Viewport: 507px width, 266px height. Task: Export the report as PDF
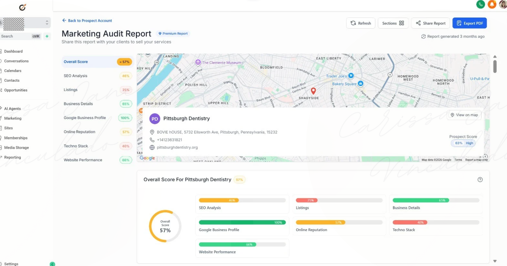pos(470,23)
